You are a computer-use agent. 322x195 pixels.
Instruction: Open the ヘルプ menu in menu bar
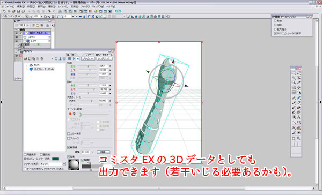[x=111, y=7]
